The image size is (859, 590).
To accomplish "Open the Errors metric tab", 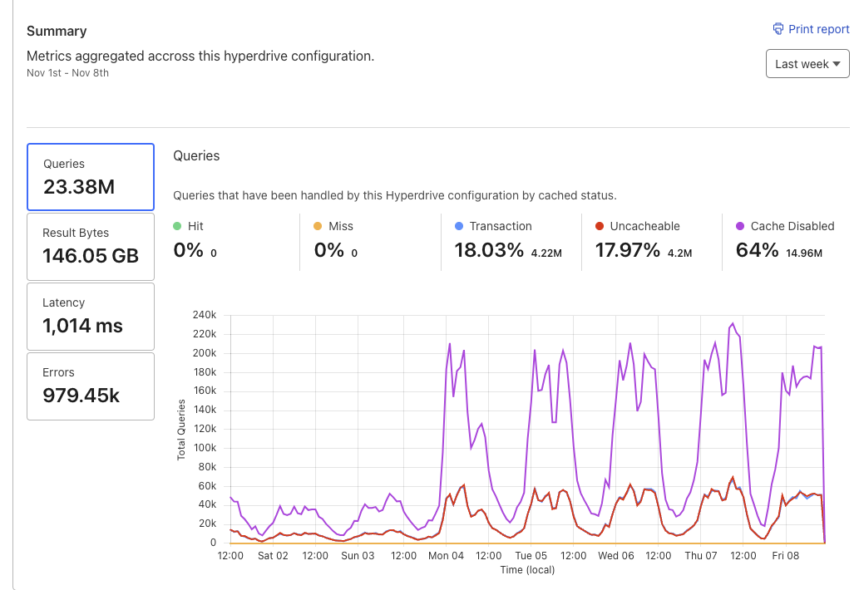I will coord(91,386).
